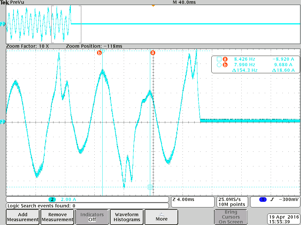Click the '19 Apr 2016' date display
Screen dimensions: 301x225
[x=284, y=217]
